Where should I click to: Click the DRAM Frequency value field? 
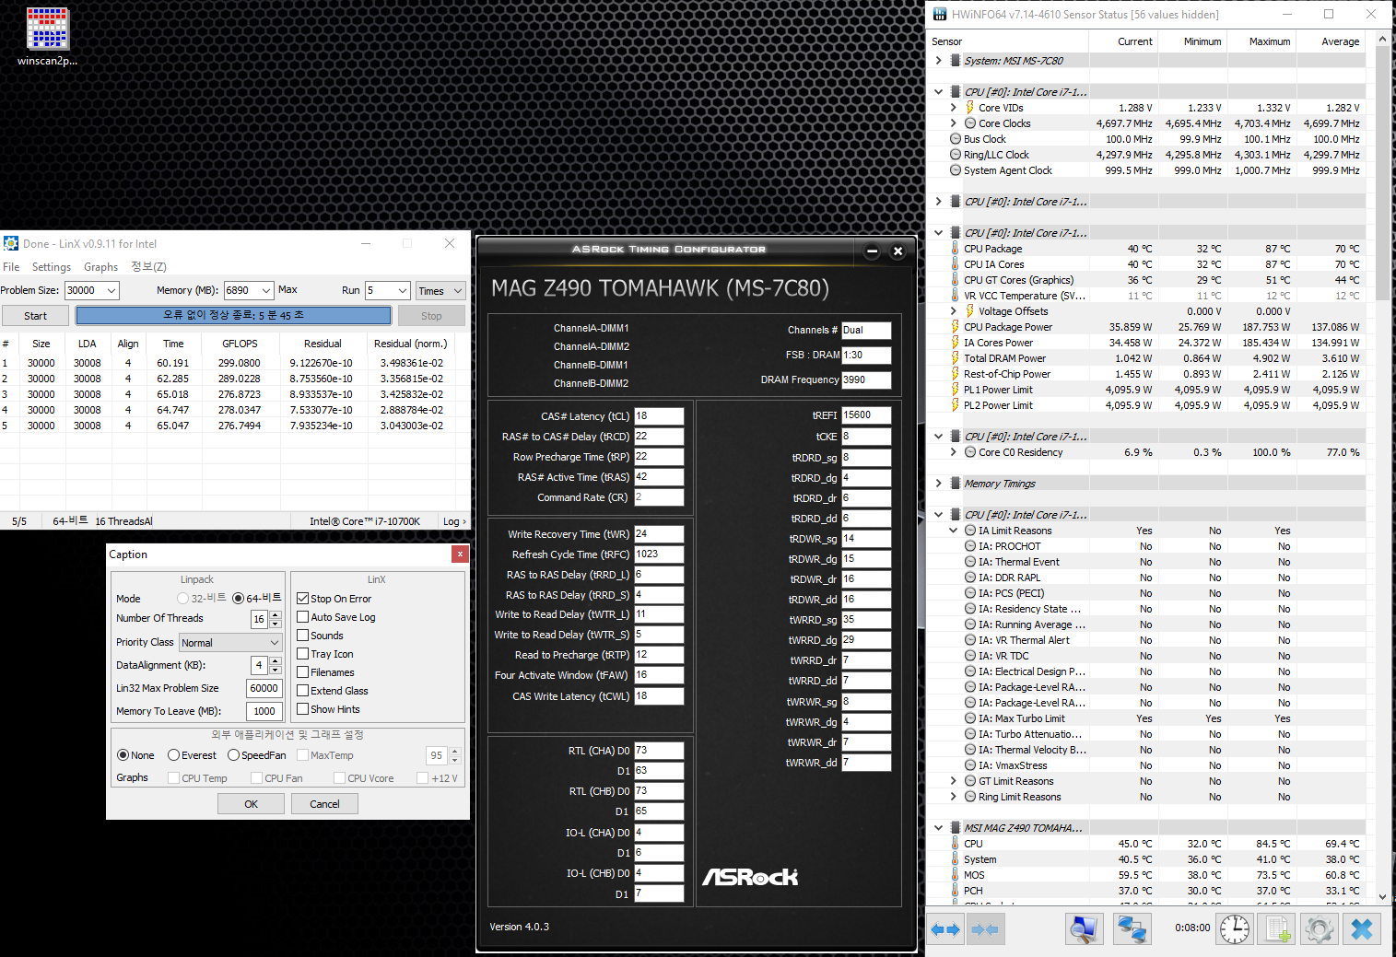point(866,379)
